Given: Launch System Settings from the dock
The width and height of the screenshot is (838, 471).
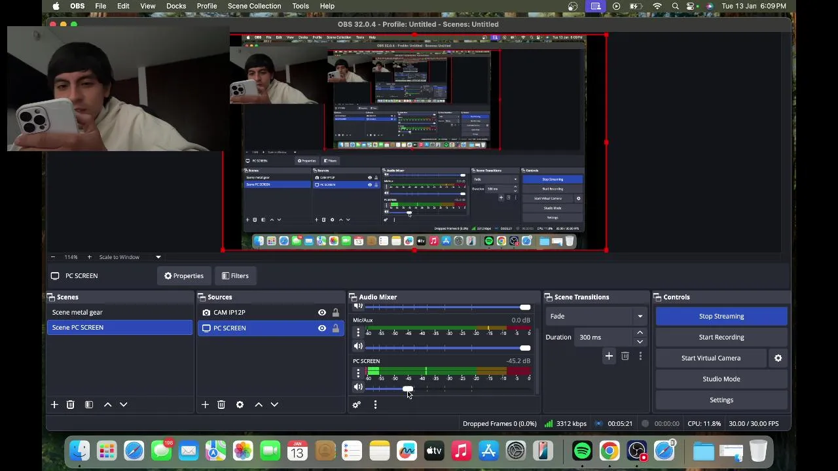Looking at the screenshot, I should pyautogui.click(x=516, y=451).
